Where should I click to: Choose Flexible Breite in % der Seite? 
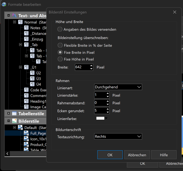coord(60,45)
